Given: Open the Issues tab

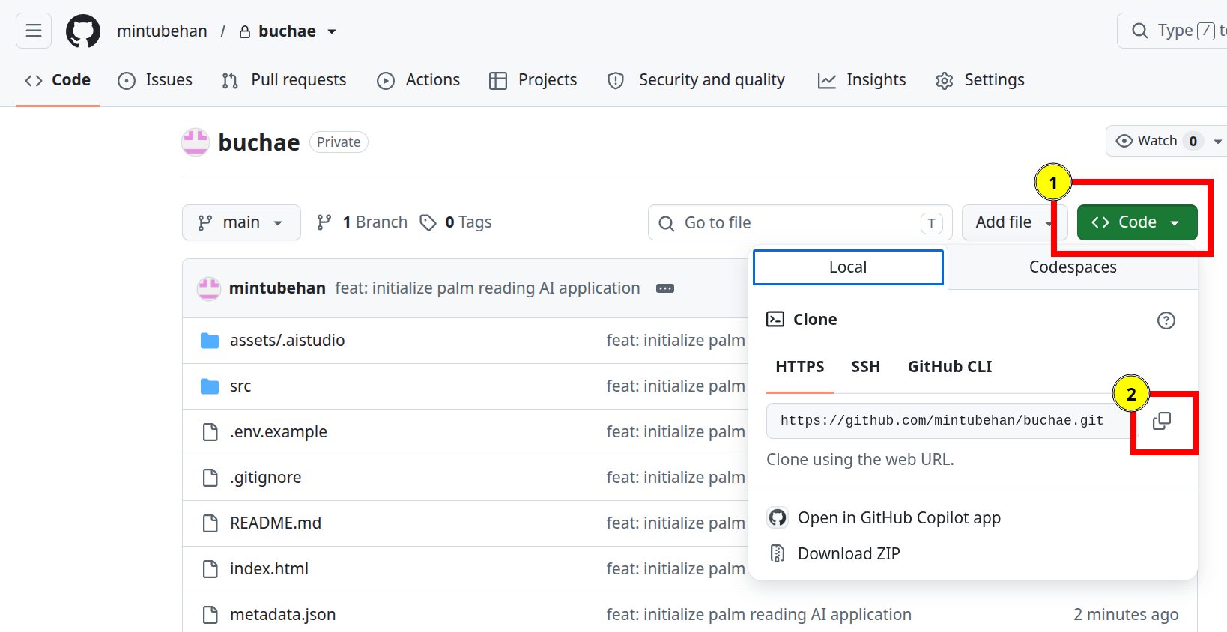Looking at the screenshot, I should point(155,80).
